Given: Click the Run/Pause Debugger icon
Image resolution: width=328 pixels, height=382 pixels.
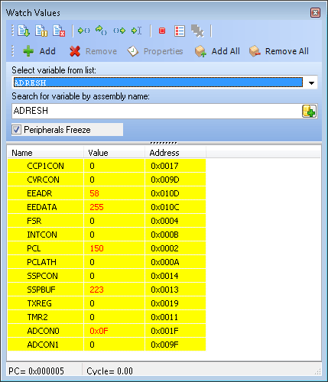Looking at the screenshot, I should pyautogui.click(x=41, y=31).
